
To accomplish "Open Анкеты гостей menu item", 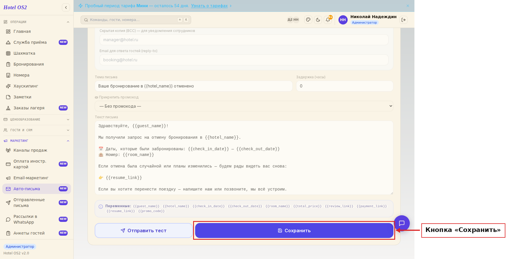I will coord(37,233).
